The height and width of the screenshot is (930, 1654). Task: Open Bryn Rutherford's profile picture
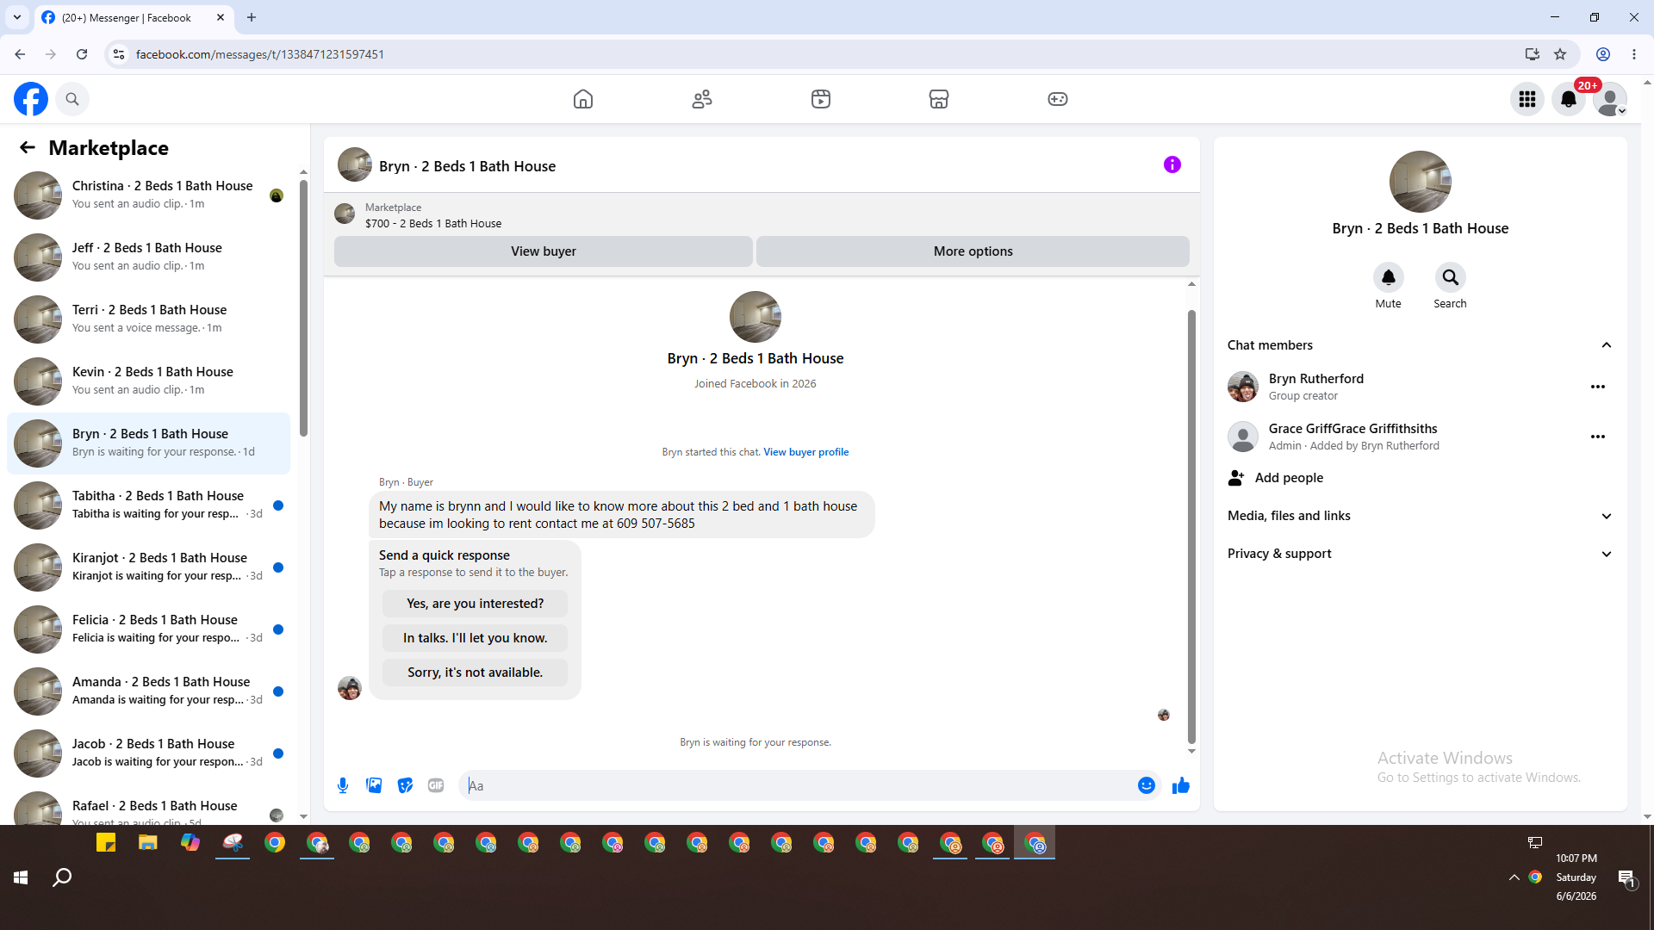click(x=1243, y=387)
